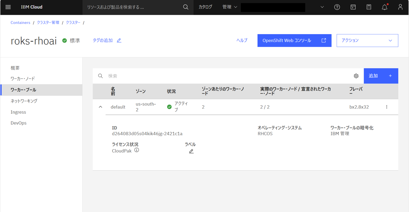
Task: Open the help question mark icon
Action: pyautogui.click(x=337, y=7)
